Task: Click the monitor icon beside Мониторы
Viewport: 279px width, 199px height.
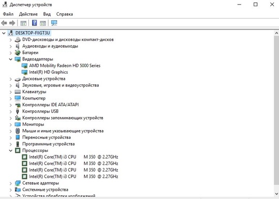Action: [x=18, y=124]
